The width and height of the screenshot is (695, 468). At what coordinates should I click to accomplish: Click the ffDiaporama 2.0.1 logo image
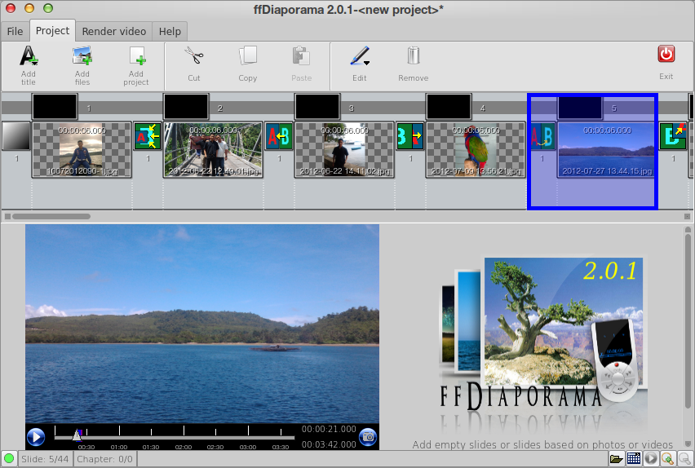(542, 343)
